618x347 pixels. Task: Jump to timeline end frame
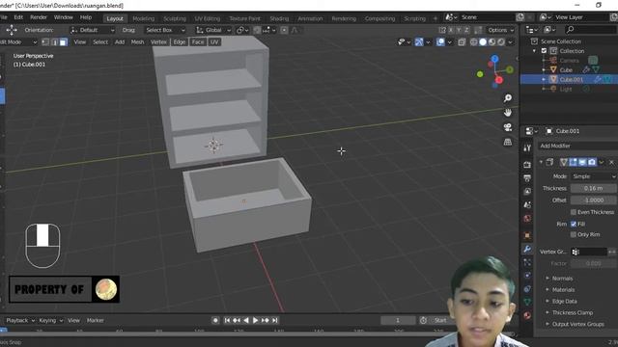pos(275,320)
